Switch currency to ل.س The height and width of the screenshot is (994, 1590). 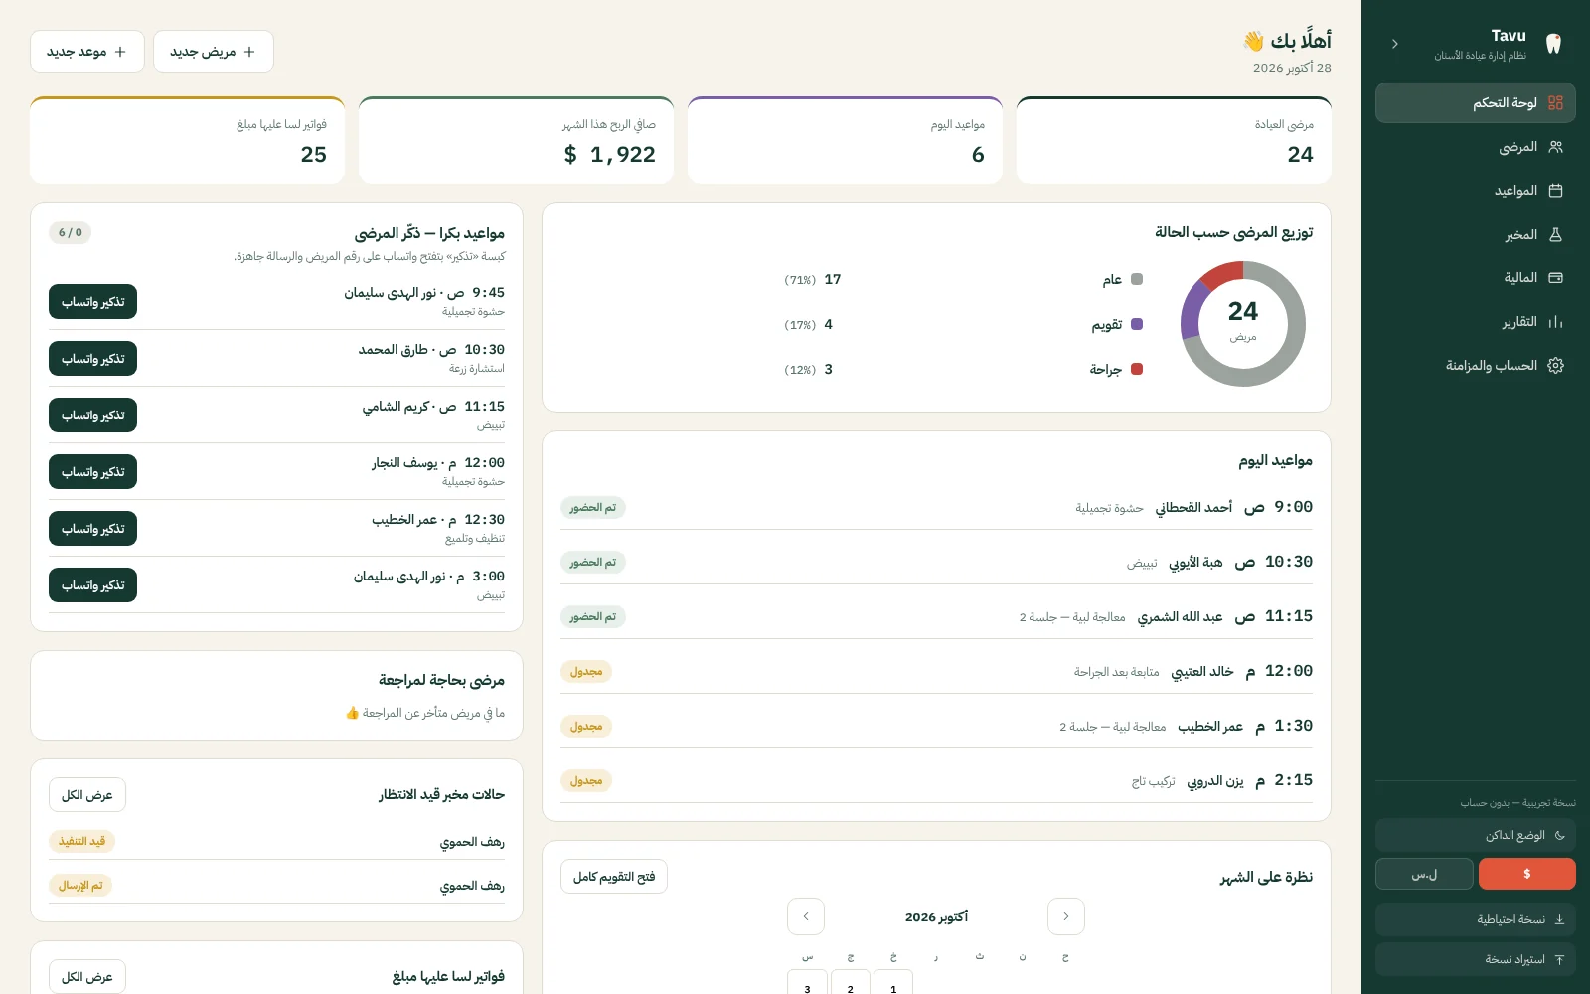(x=1424, y=874)
